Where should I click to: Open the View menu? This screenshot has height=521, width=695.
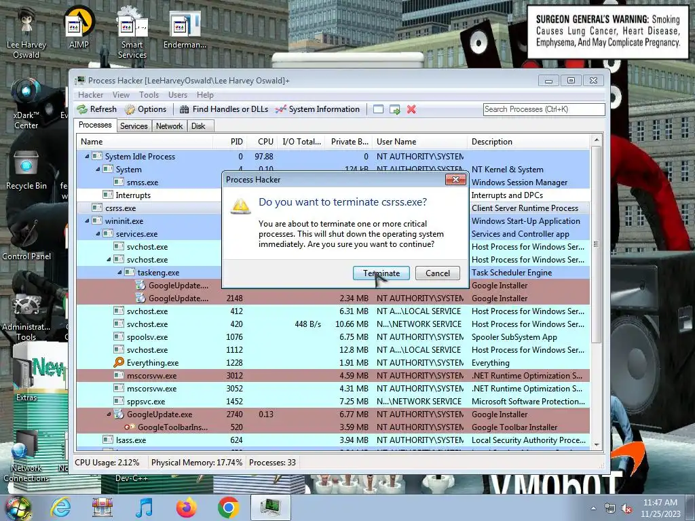click(121, 95)
